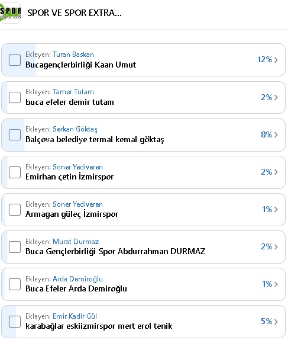Viewport: 288px width, 340px height.
Task: Open Turan Baskan's profile link
Action: [x=73, y=54]
